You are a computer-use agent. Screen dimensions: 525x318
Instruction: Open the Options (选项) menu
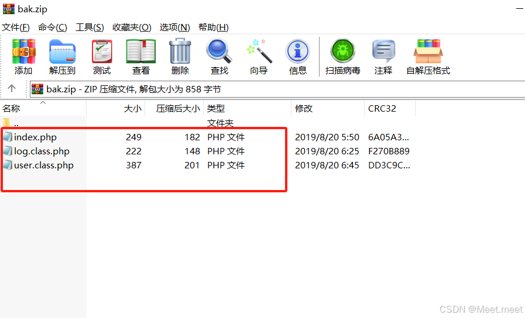(x=175, y=27)
